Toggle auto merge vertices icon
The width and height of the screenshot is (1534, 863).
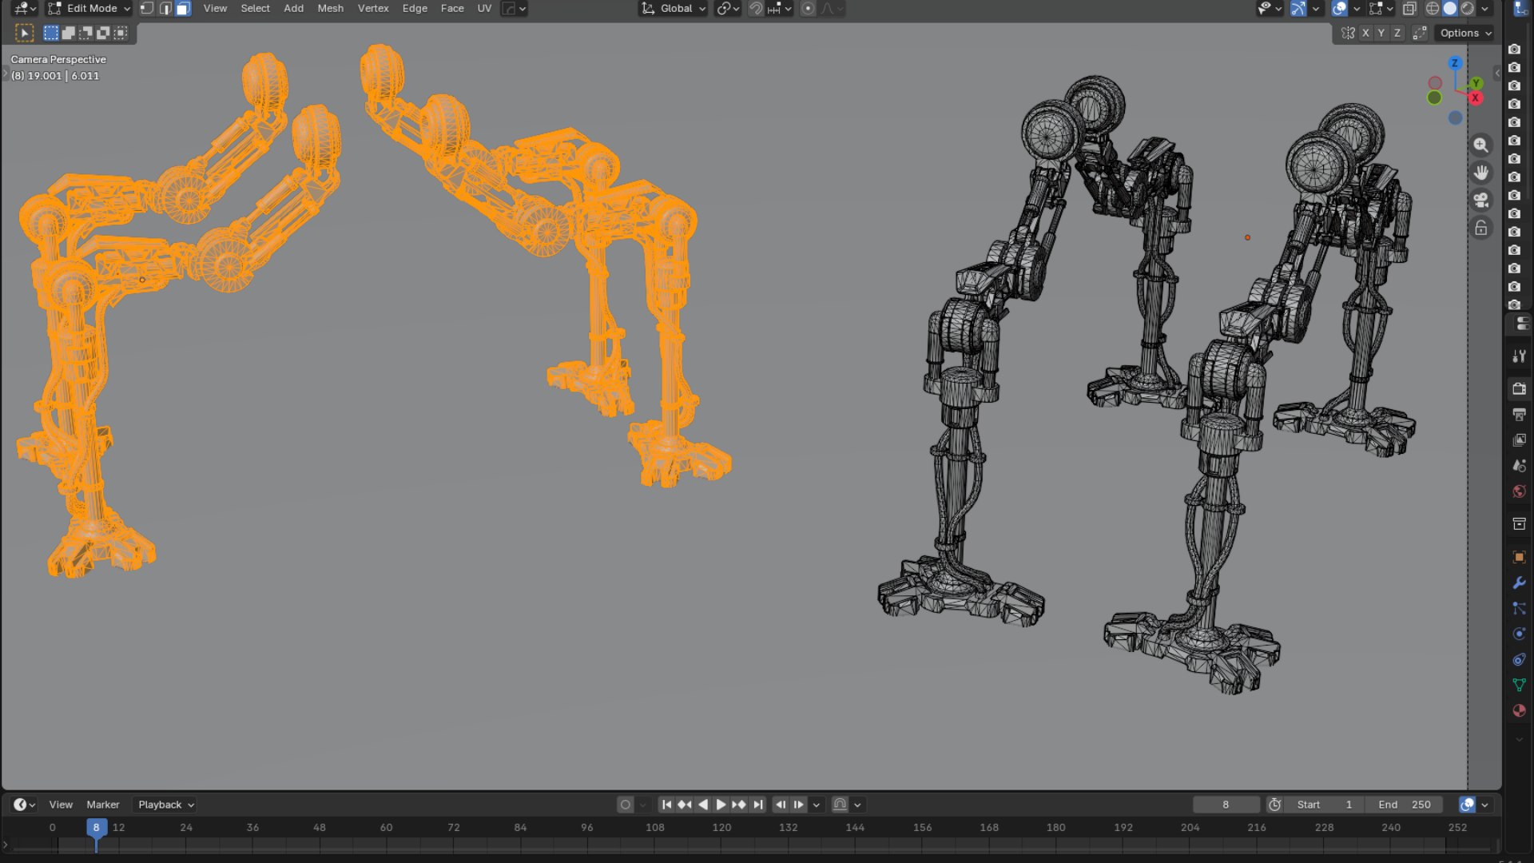tap(1420, 34)
